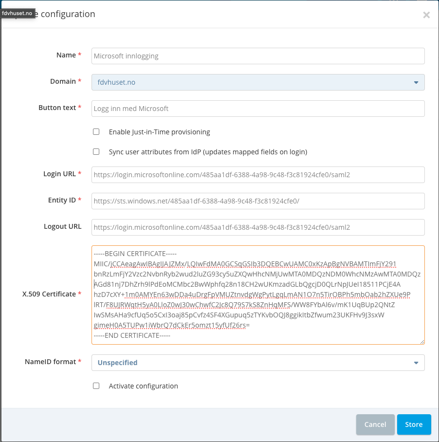Close the configuration dialog with X icon
This screenshot has width=439, height=442.
426,15
